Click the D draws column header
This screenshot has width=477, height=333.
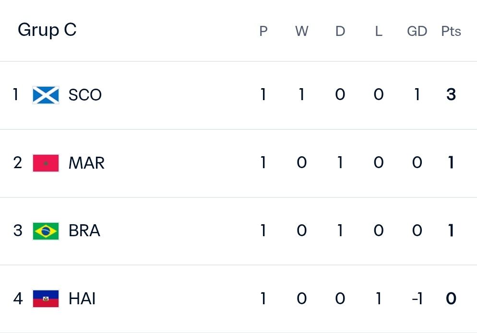pyautogui.click(x=340, y=31)
